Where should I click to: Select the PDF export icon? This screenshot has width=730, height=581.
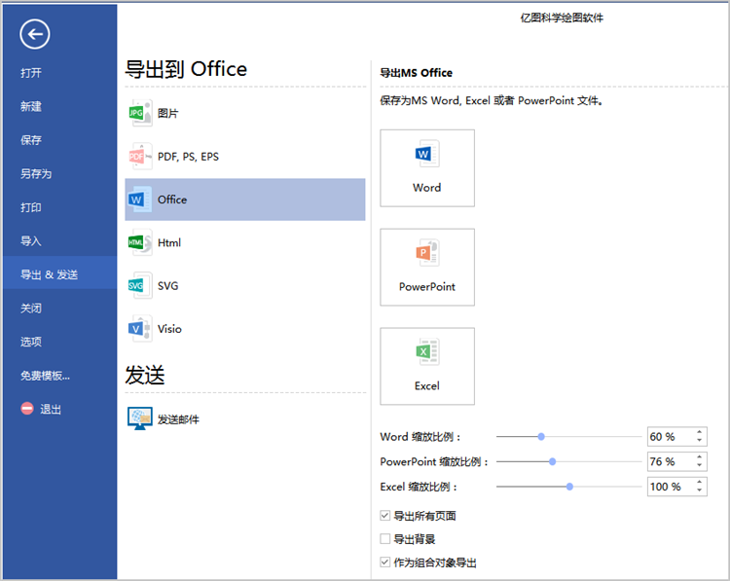click(x=140, y=157)
